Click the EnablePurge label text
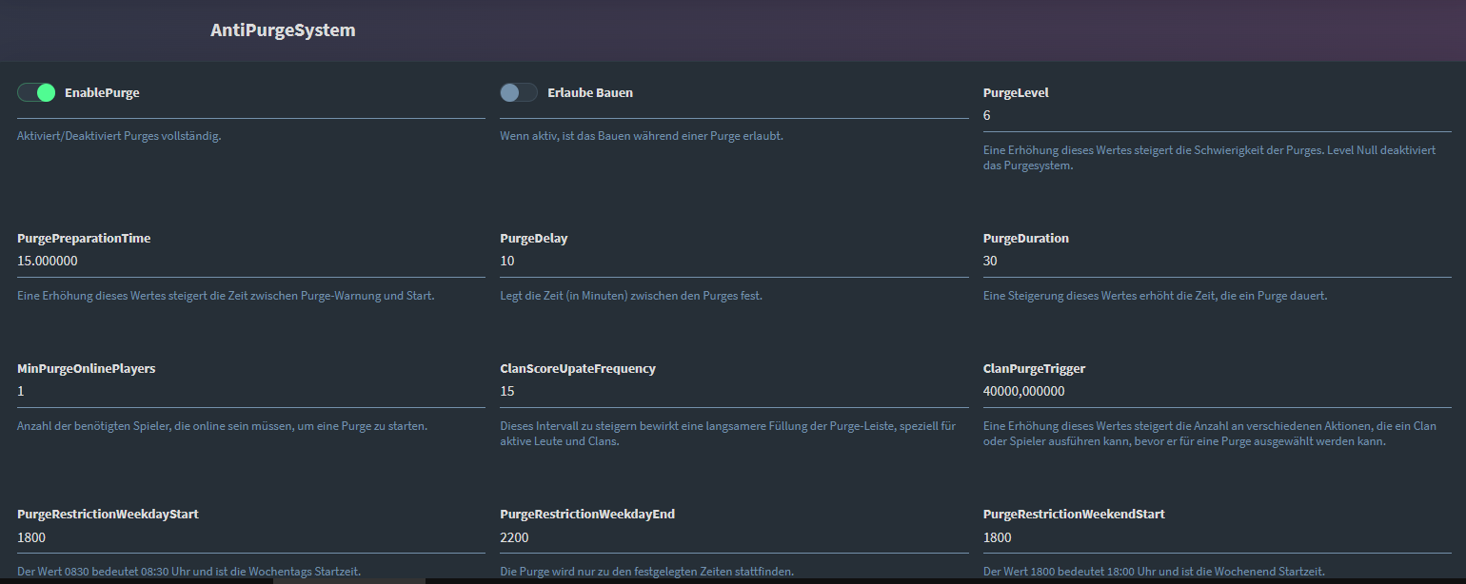This screenshot has width=1466, height=584. [102, 93]
